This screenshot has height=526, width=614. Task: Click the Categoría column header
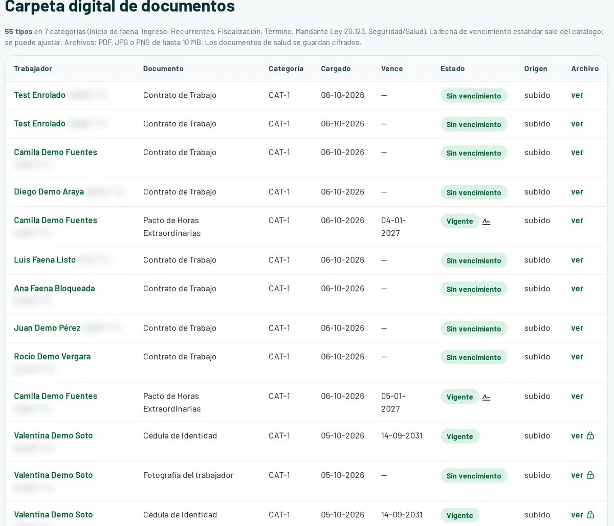pos(286,69)
